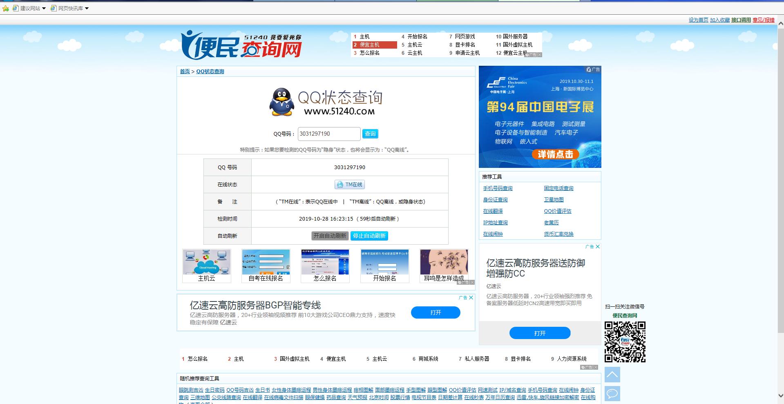Image resolution: width=784 pixels, height=404 pixels.
Task: Open 公交线路查询 link
Action: 226,397
